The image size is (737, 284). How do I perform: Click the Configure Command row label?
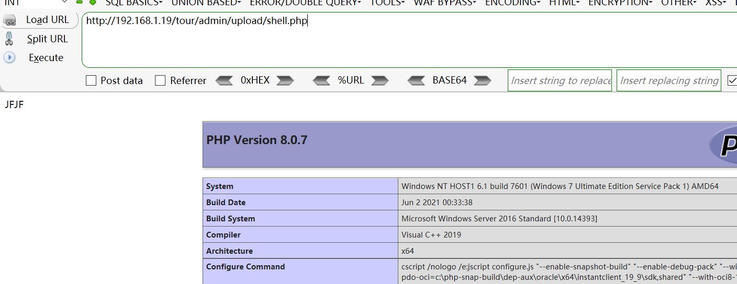[245, 267]
